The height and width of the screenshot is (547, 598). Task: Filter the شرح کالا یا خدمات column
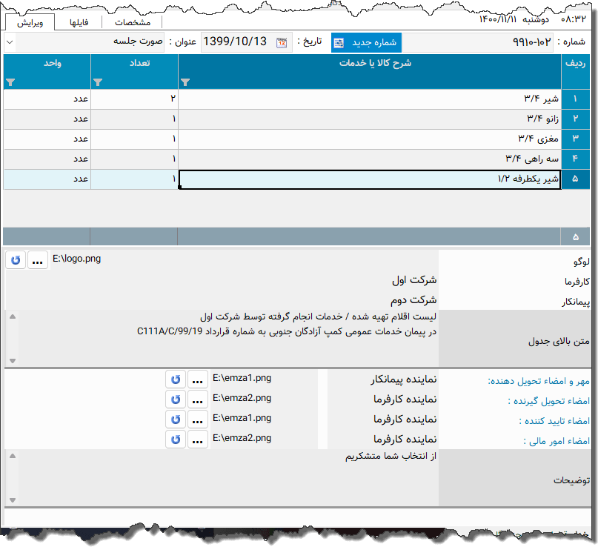[x=185, y=82]
